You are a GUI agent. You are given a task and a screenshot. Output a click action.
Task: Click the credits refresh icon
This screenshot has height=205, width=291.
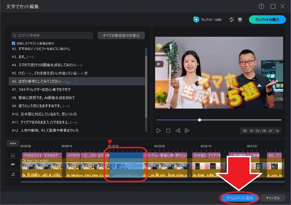(232, 19)
